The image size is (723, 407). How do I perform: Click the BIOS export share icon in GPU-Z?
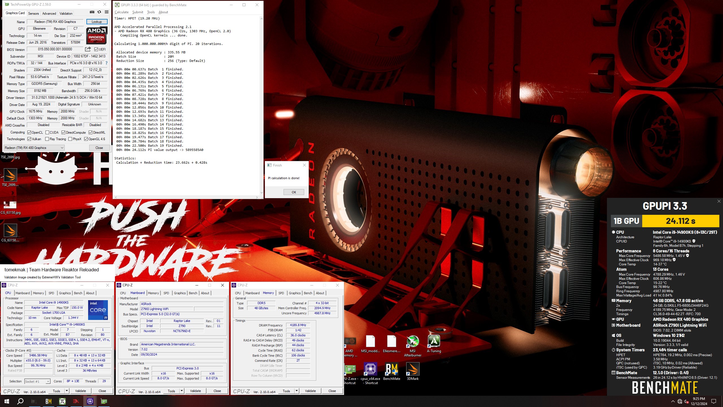click(x=88, y=49)
